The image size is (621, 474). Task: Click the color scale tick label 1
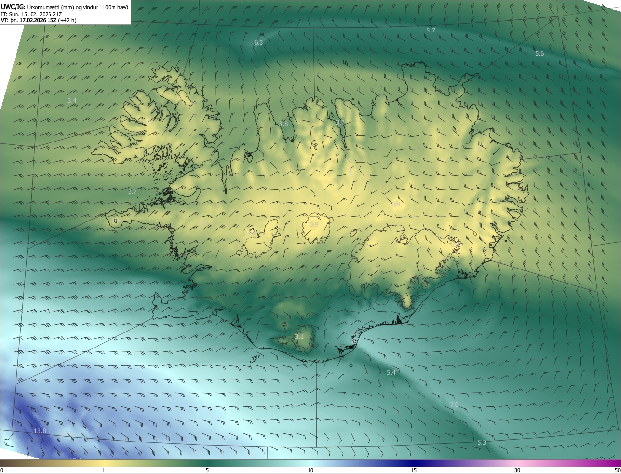coord(104,470)
